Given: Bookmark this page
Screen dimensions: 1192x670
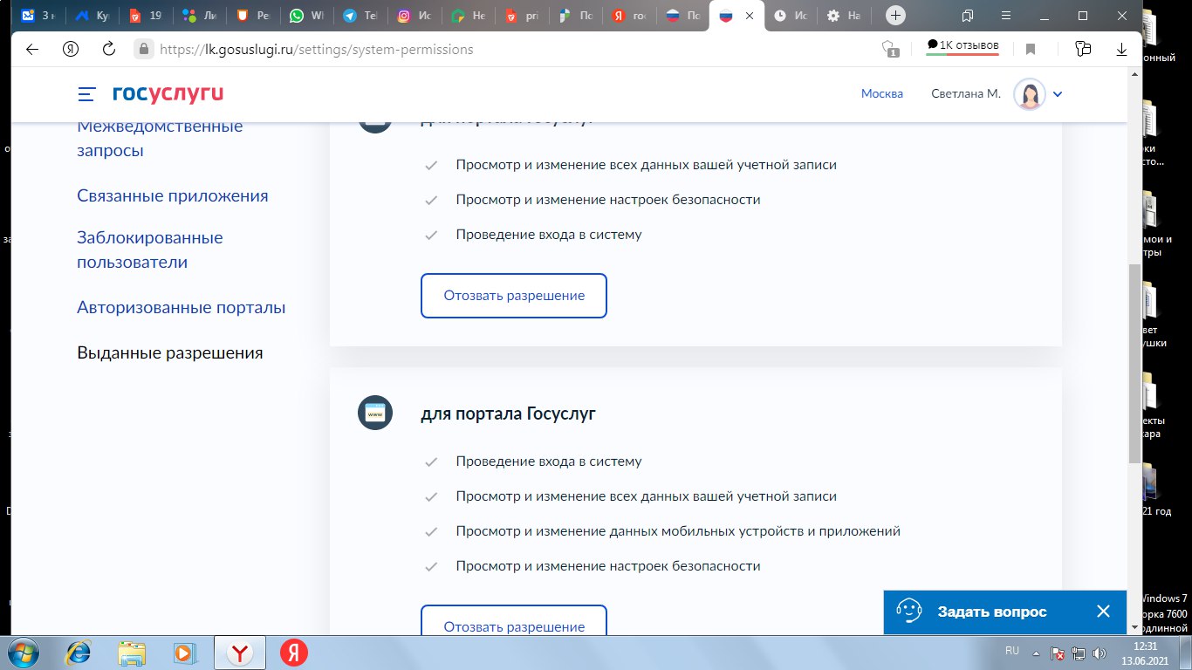Looking at the screenshot, I should coord(1031,50).
